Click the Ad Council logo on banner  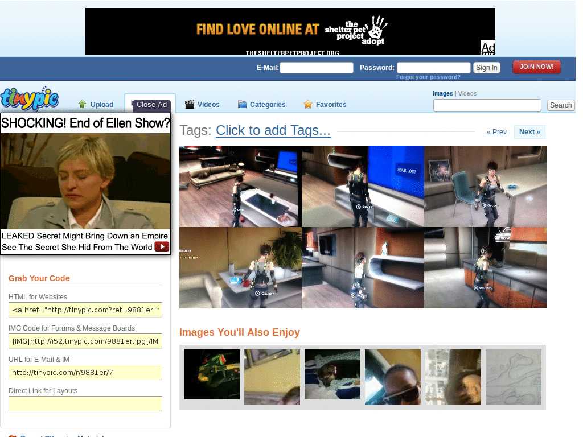tap(488, 48)
